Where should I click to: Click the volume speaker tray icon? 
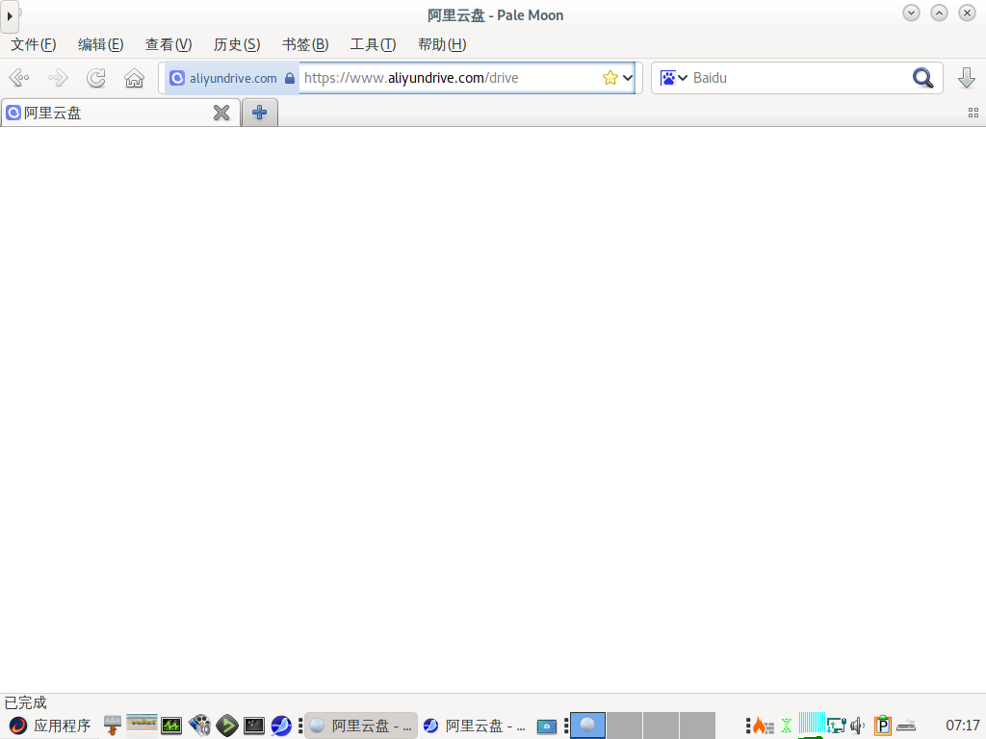(857, 726)
